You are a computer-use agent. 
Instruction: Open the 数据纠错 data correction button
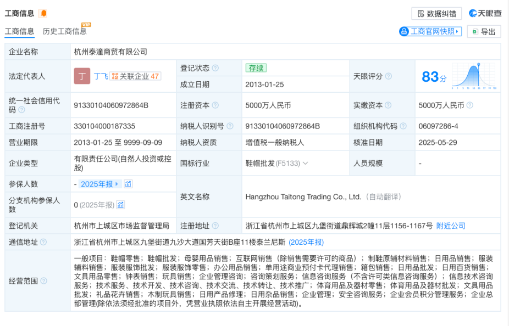point(437,14)
